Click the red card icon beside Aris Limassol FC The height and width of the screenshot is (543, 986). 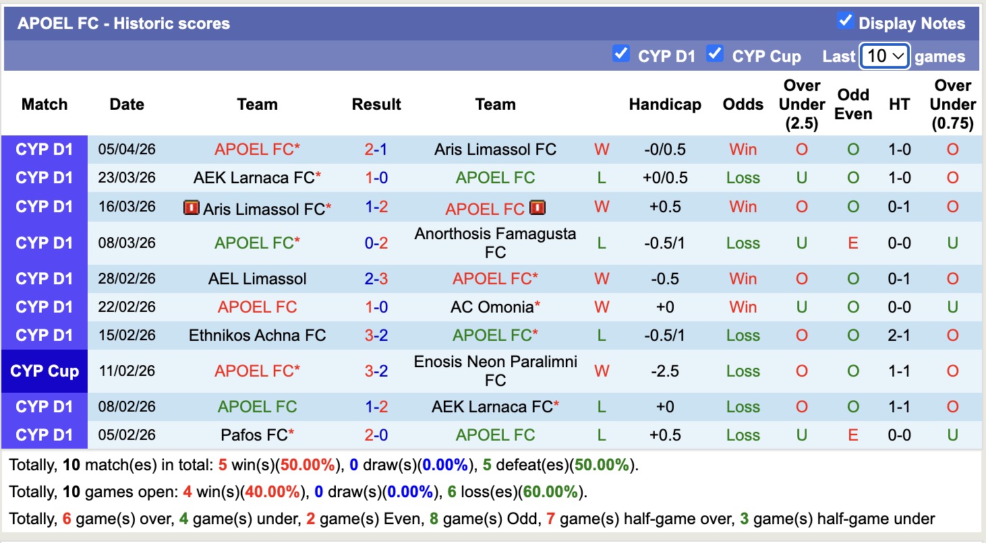pyautogui.click(x=192, y=209)
